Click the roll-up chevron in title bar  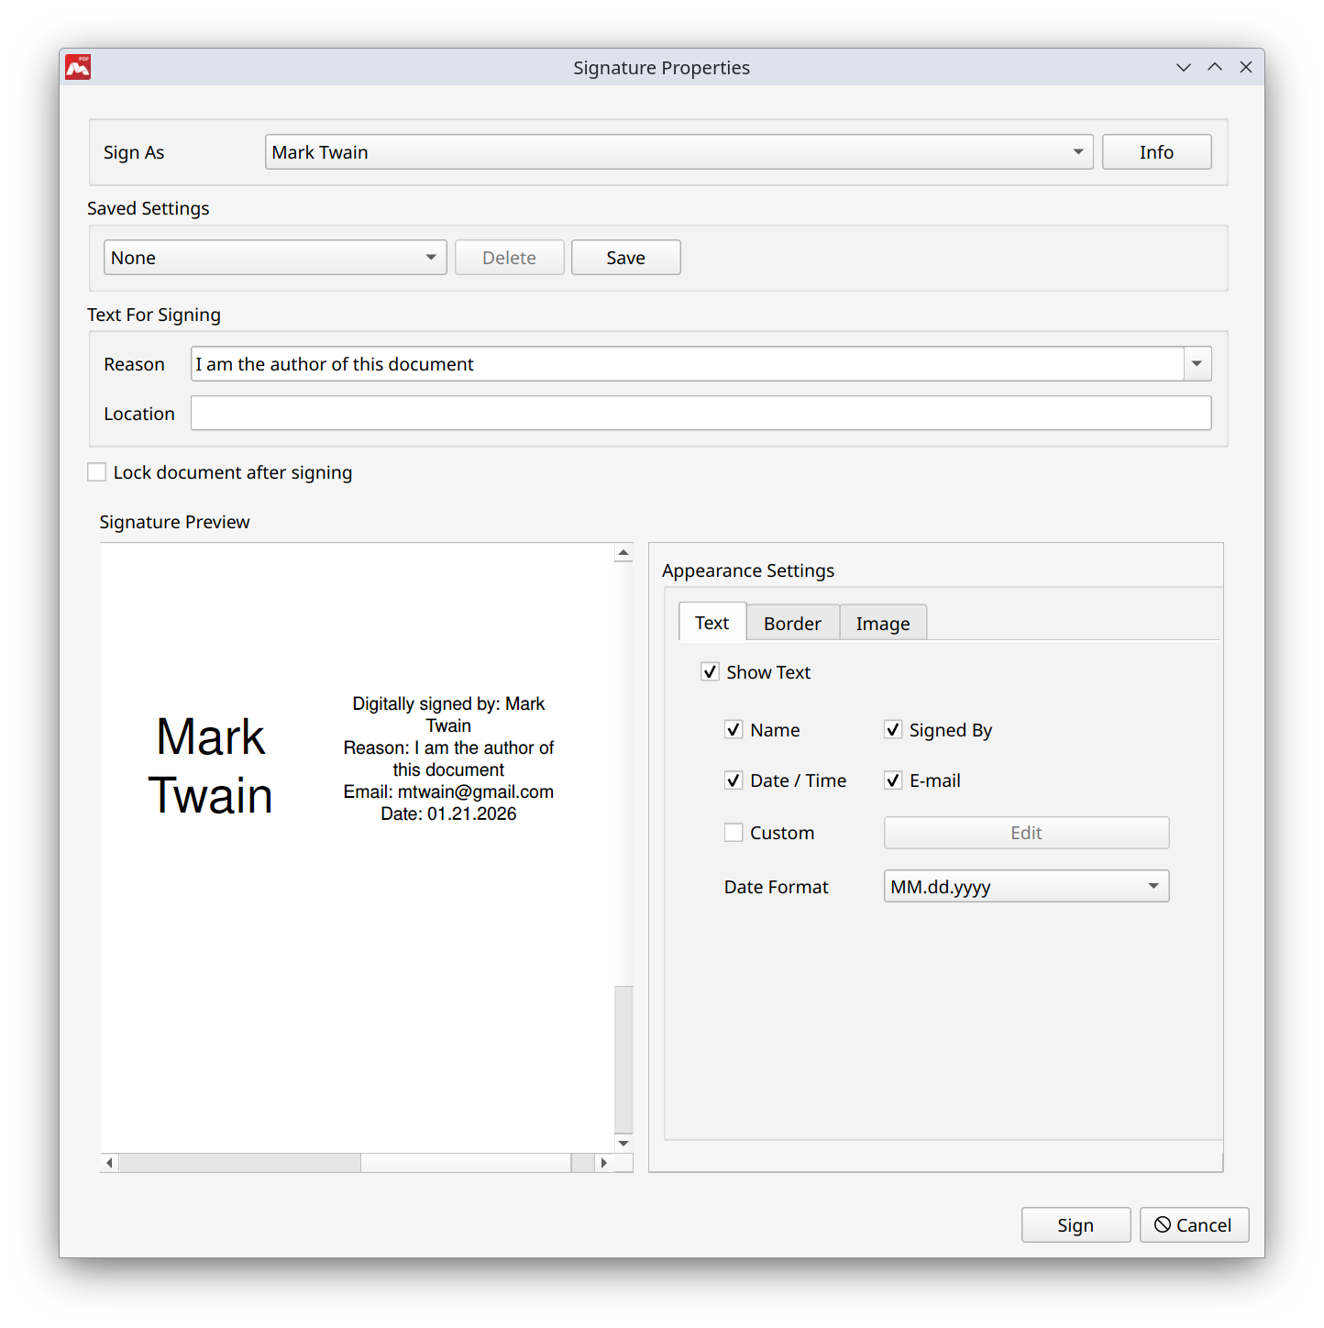point(1215,67)
